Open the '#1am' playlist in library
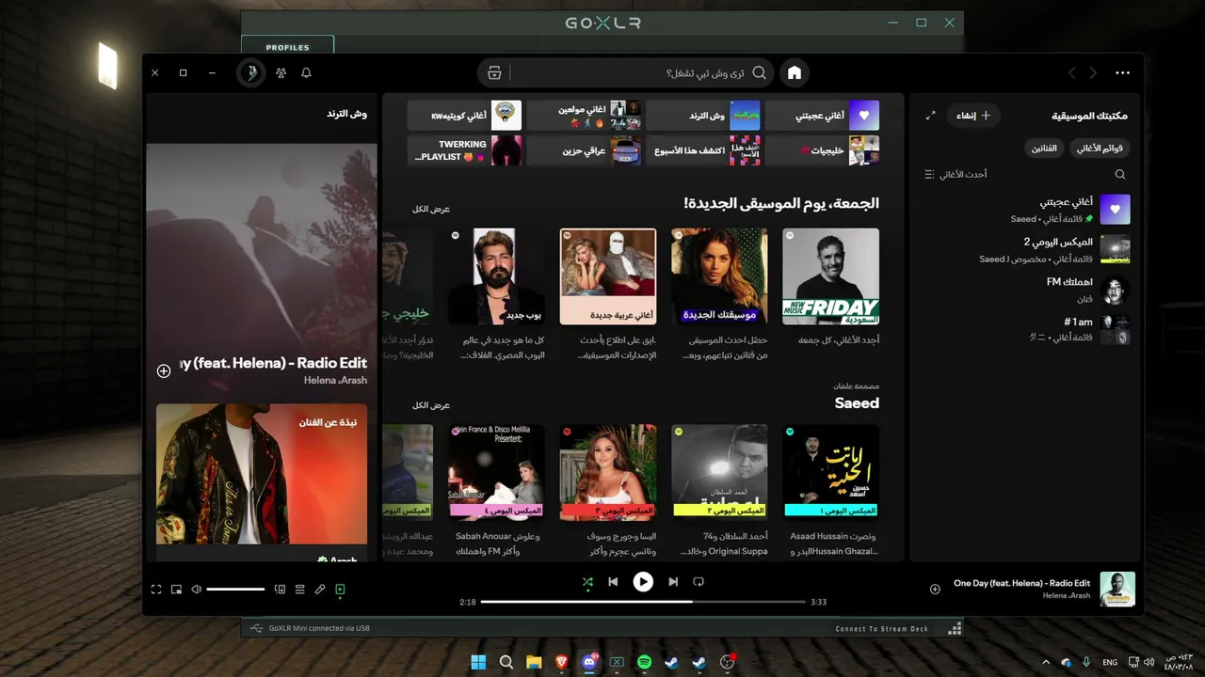 click(x=1026, y=329)
